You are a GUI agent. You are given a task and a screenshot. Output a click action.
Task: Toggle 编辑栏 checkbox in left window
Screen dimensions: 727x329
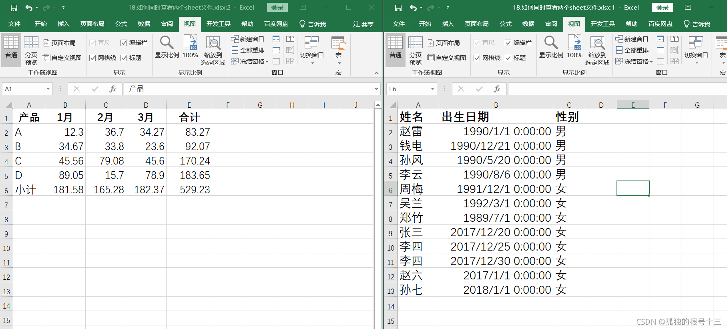[124, 43]
